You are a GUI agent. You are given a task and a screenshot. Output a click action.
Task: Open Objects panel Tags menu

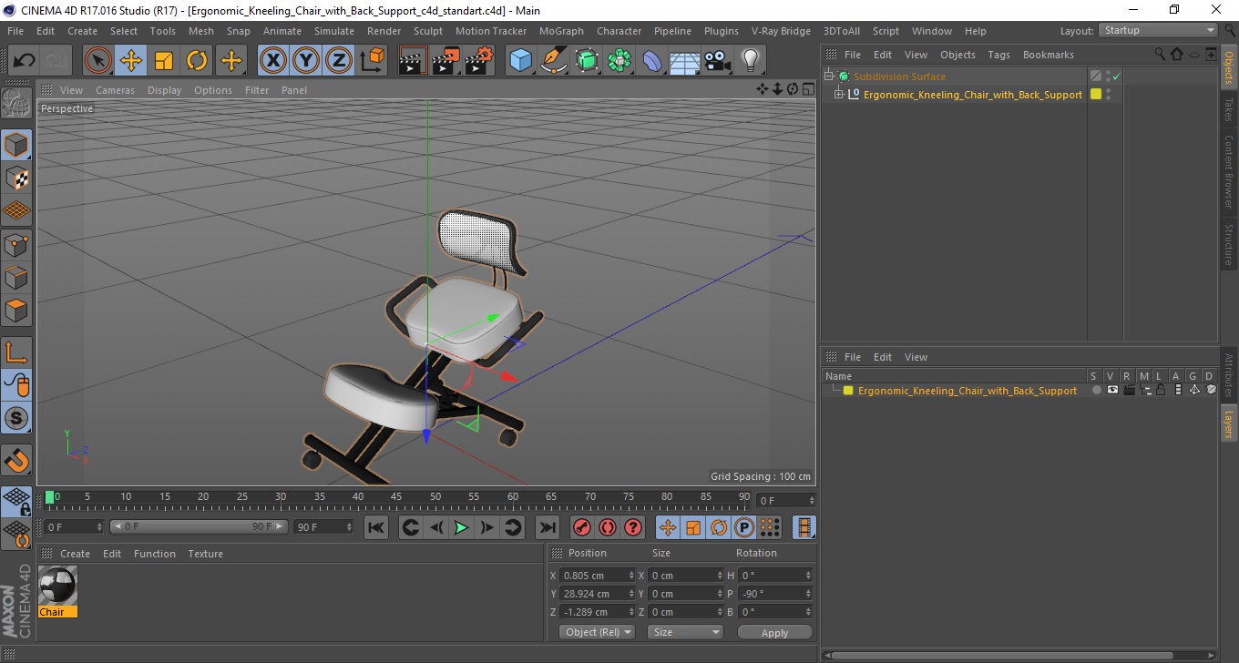click(999, 55)
